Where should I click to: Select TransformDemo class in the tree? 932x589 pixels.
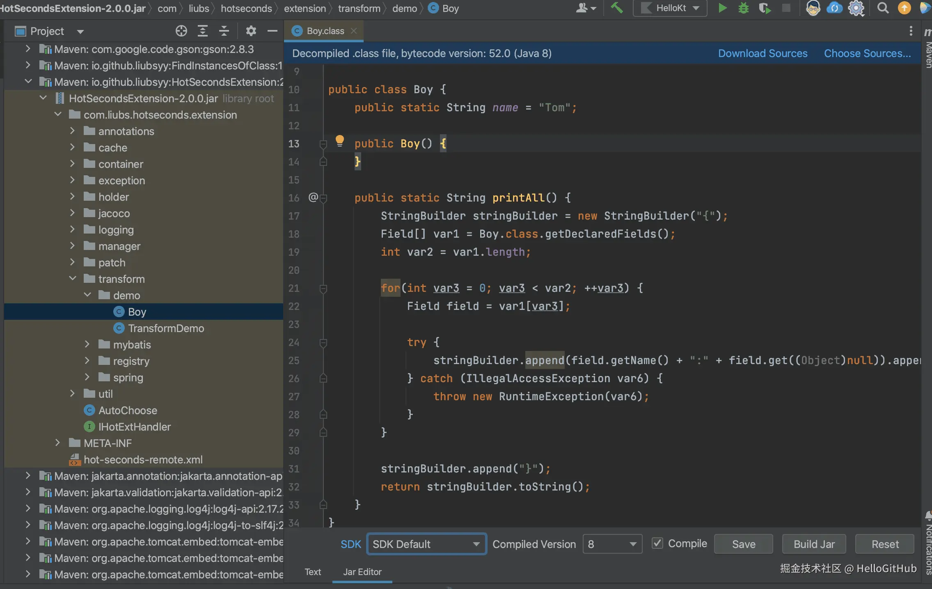coord(166,328)
